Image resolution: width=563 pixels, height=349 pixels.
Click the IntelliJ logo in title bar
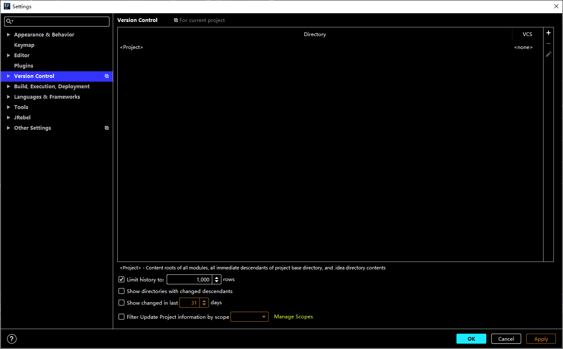tap(7, 6)
